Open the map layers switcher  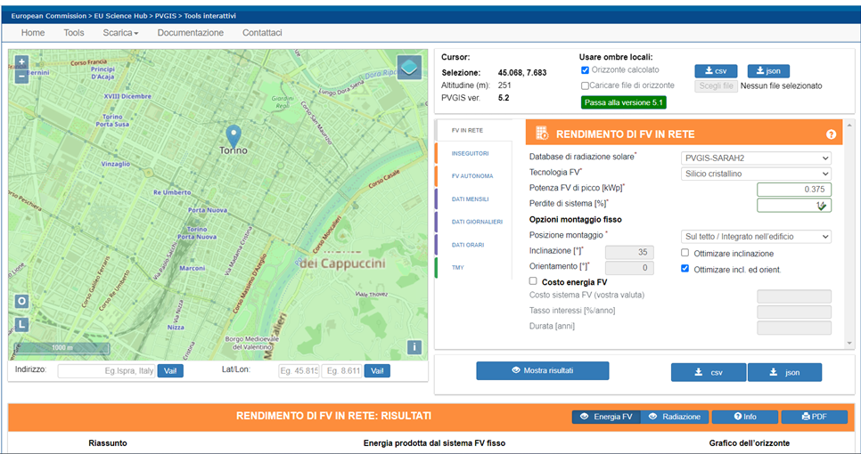pyautogui.click(x=409, y=68)
